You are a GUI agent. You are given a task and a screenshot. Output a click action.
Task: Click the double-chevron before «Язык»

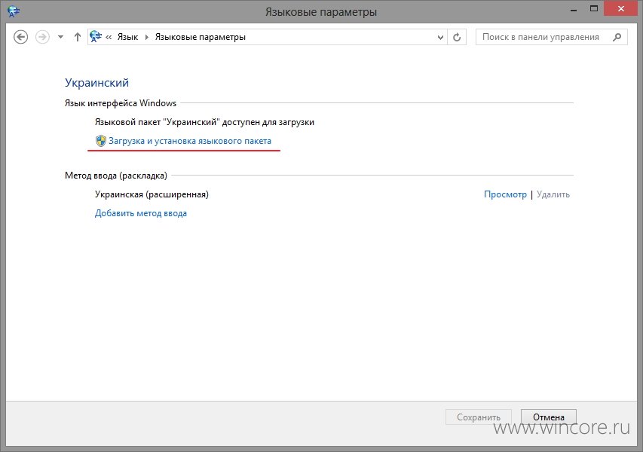click(x=109, y=38)
